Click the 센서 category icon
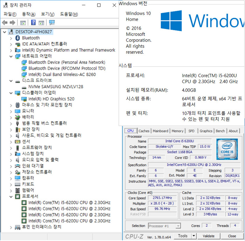Screen dimensions: 245x241 17,141
